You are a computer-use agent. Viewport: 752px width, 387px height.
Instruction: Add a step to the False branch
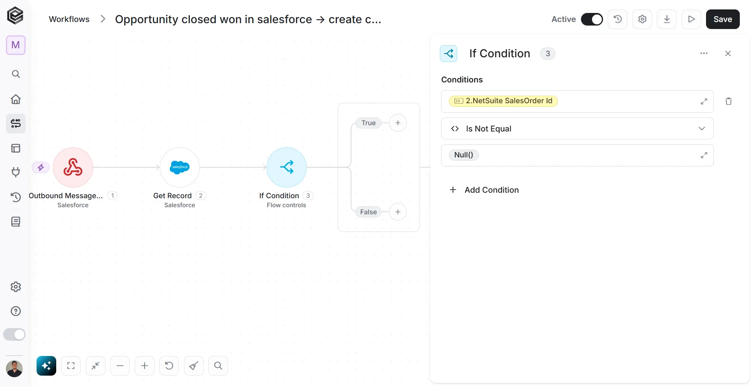[x=398, y=212]
